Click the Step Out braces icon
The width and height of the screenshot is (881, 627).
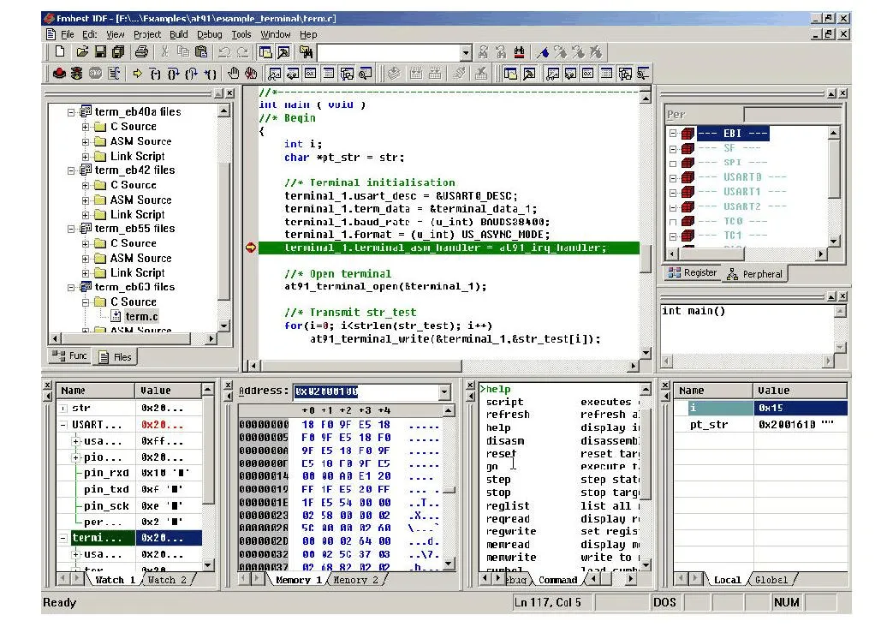pyautogui.click(x=192, y=73)
